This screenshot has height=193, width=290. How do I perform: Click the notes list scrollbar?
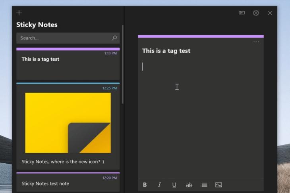click(x=123, y=64)
